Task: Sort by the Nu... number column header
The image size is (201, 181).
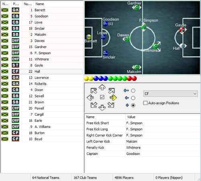Action: pyautogui.click(x=28, y=4)
